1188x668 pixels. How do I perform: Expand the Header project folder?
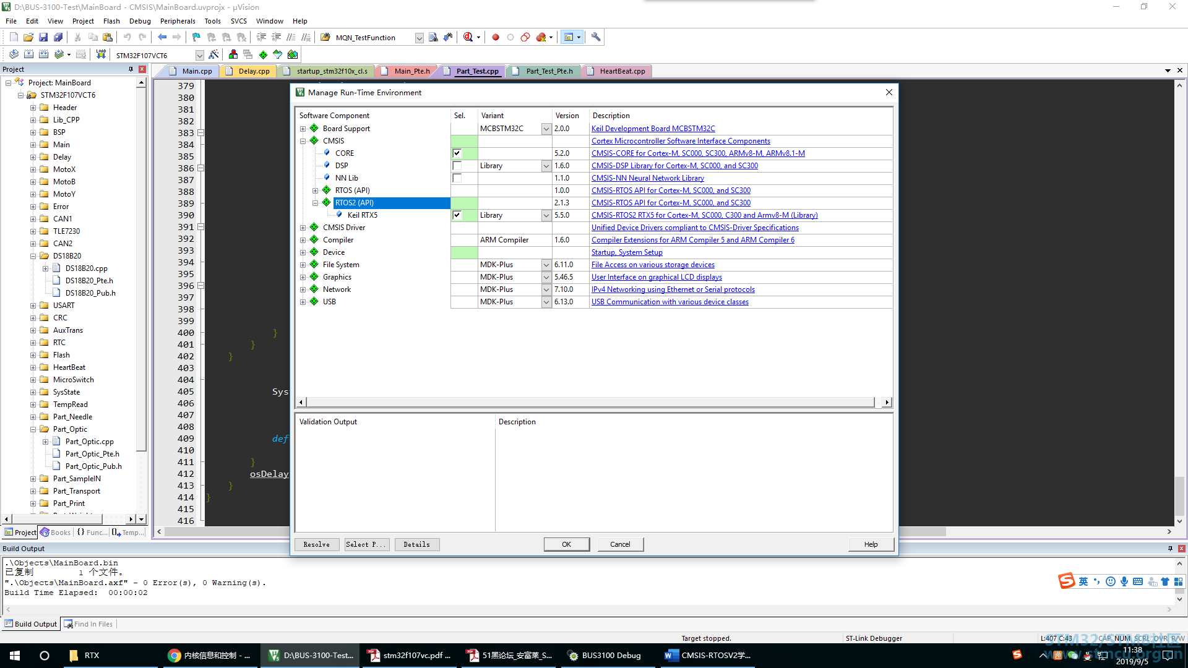coord(33,108)
